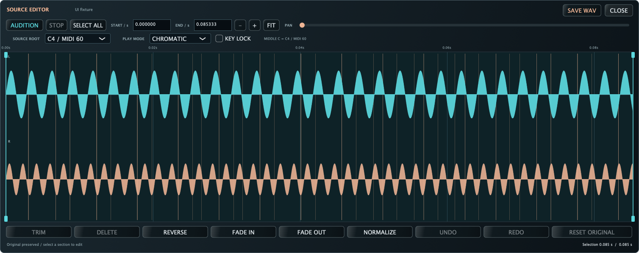Click the bottom handle of the right selection marker
The height and width of the screenshot is (253, 639).
[x=633, y=218]
